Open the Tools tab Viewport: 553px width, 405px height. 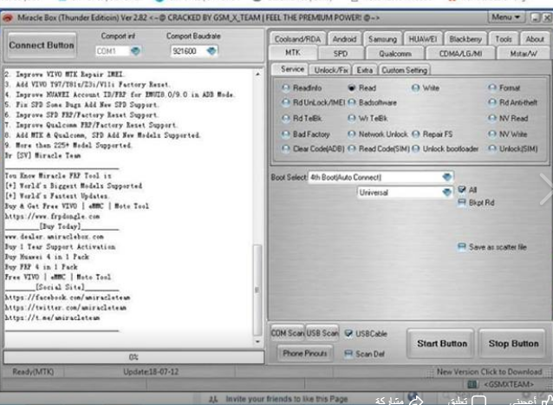point(504,39)
